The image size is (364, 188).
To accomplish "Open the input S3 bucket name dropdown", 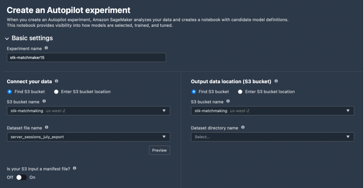I will pos(164,111).
